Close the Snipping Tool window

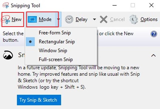point(151,5)
